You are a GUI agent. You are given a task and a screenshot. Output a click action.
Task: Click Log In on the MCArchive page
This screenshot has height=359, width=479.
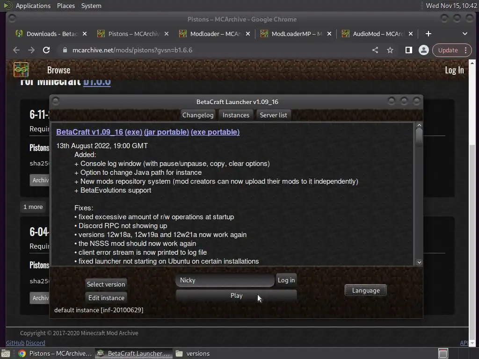click(454, 70)
